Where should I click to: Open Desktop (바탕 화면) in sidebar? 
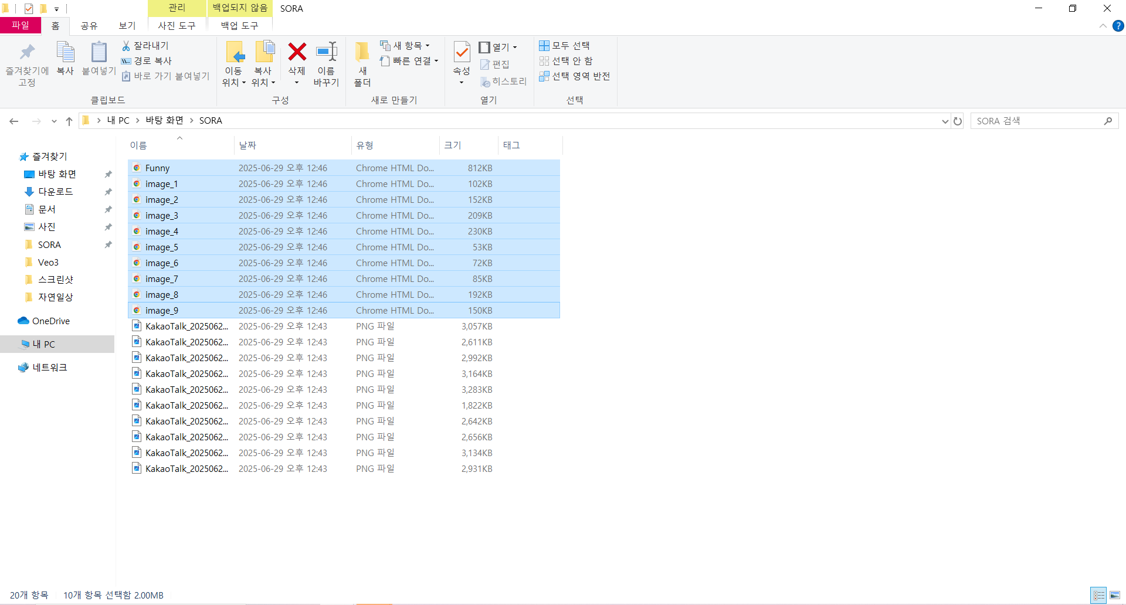pos(57,174)
